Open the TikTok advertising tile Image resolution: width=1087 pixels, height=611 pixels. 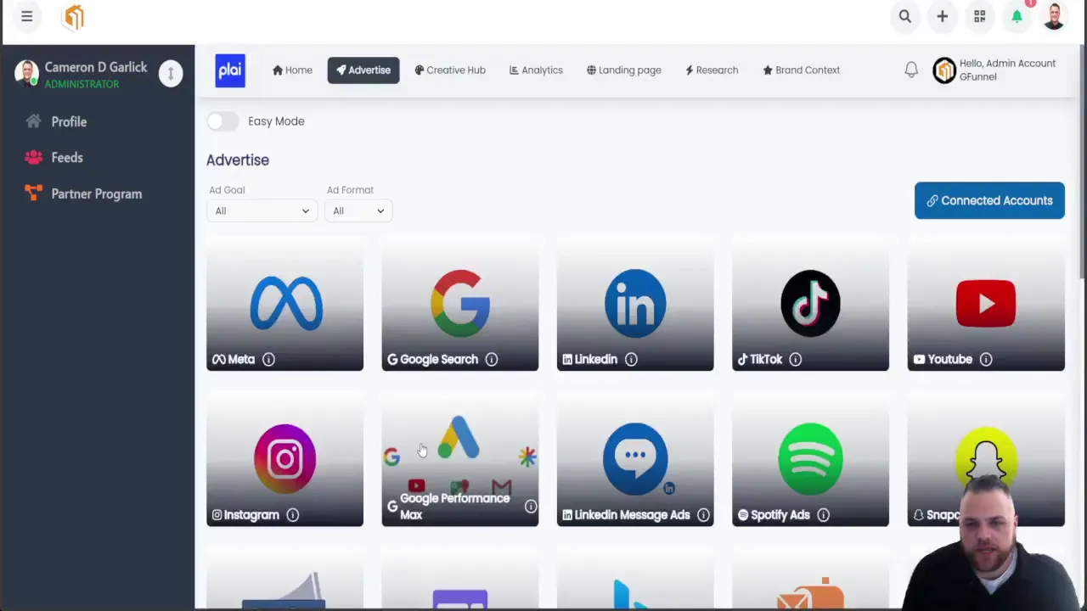(810, 305)
